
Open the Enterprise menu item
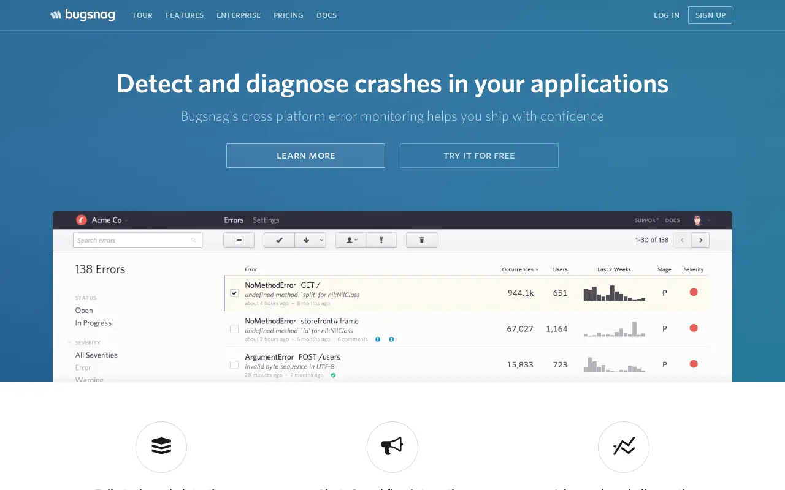coord(239,15)
